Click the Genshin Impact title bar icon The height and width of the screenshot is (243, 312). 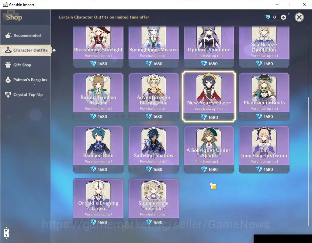click(5, 5)
